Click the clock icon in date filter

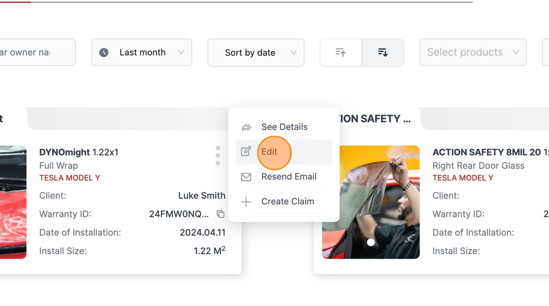[x=104, y=52]
